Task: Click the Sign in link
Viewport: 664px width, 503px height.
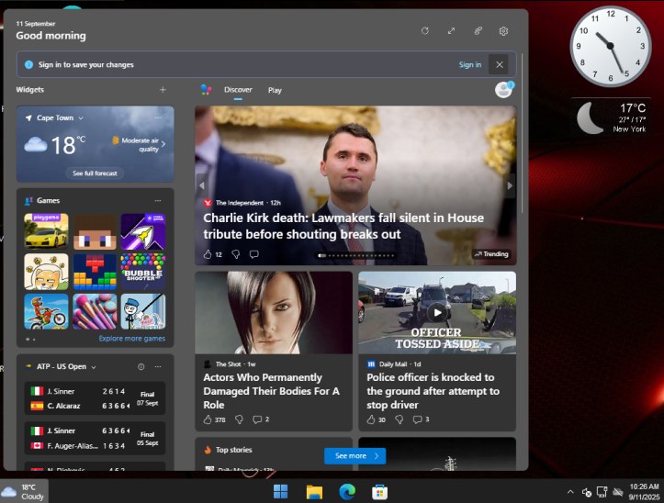Action: tap(470, 64)
